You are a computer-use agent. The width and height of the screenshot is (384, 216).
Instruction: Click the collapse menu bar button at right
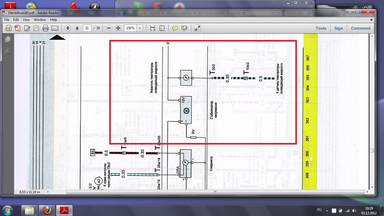click(372, 20)
